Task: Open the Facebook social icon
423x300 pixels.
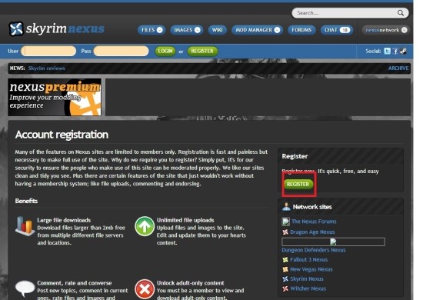Action: [395, 51]
